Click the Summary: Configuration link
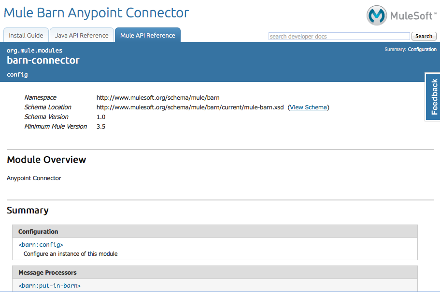 point(423,49)
